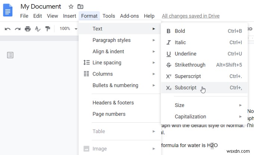254x155 pixels.
Task: Click the Google Docs home logo
Action: click(8, 10)
